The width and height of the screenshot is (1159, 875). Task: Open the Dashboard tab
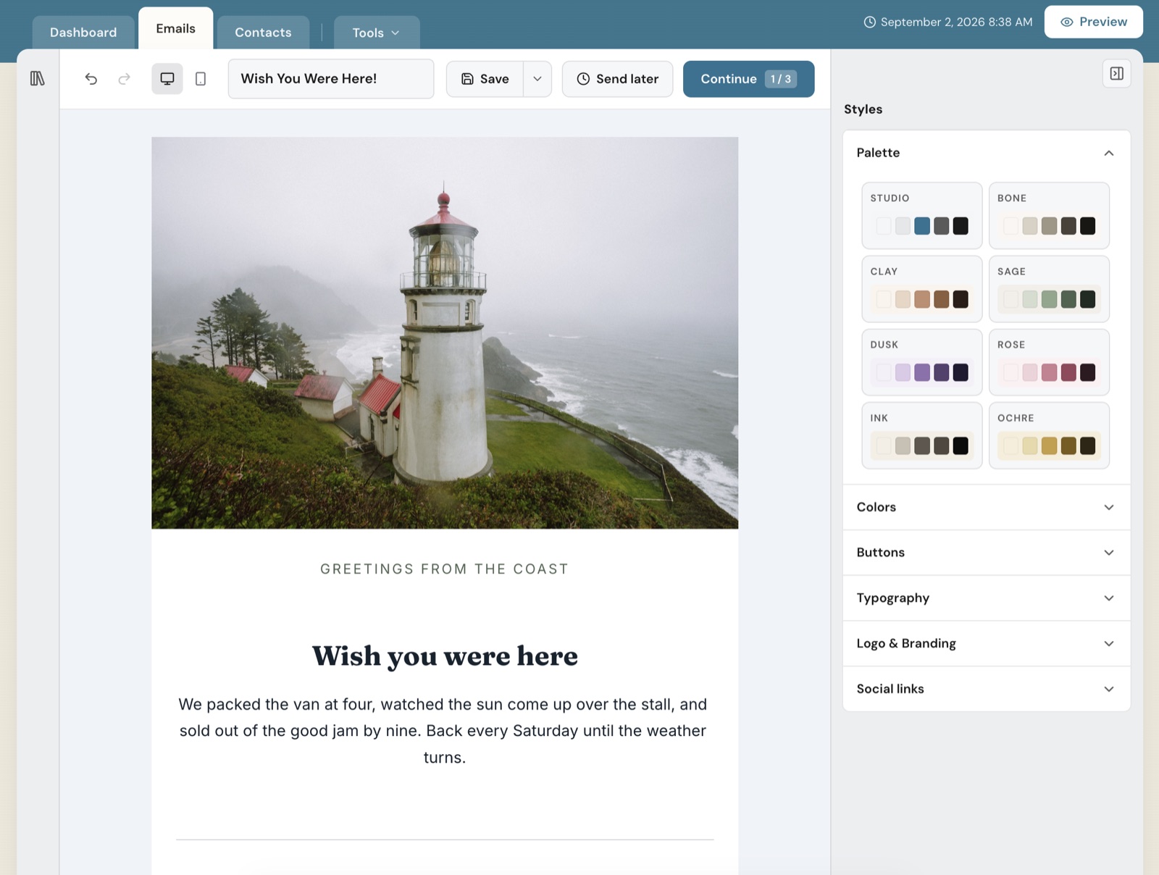coord(83,33)
